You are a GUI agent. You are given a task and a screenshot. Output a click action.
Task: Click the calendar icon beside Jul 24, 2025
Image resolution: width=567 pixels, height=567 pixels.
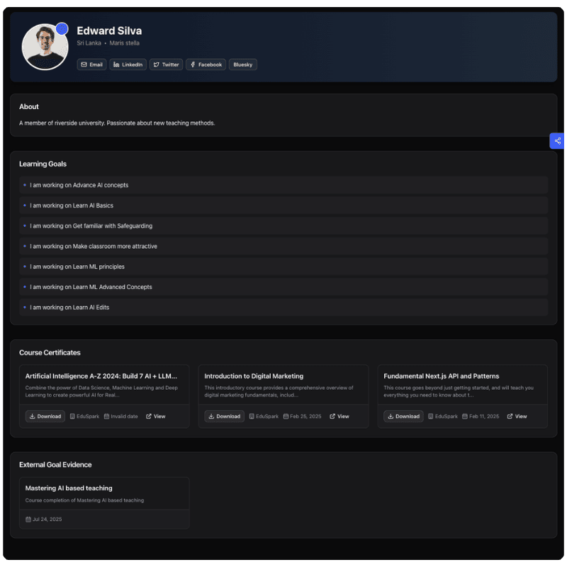coord(28,520)
